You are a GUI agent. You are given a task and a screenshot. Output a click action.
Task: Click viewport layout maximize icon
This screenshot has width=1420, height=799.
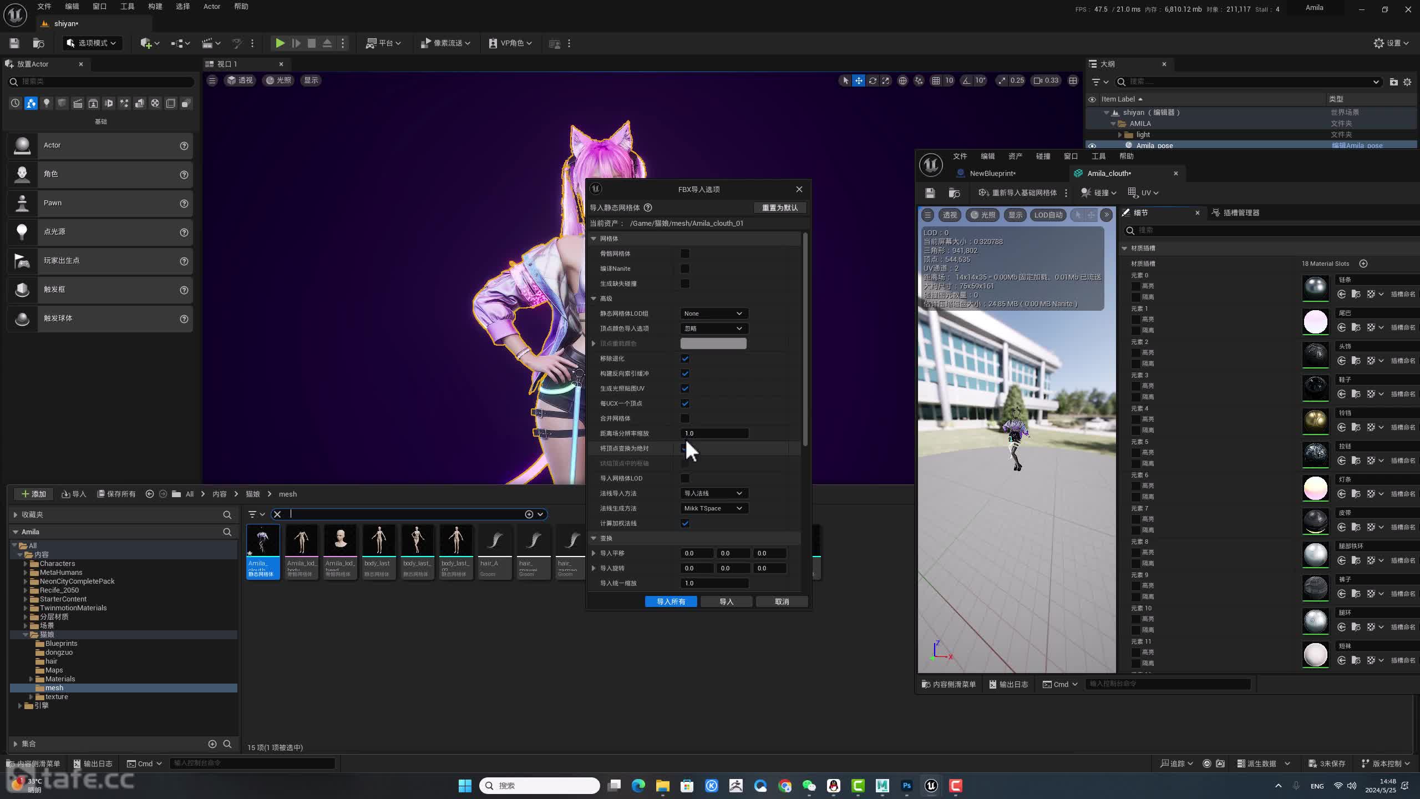click(x=1073, y=80)
